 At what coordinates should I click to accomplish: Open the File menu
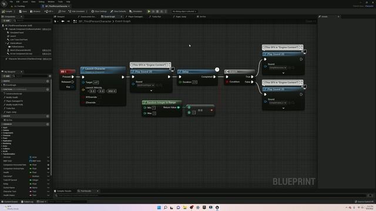11,2
